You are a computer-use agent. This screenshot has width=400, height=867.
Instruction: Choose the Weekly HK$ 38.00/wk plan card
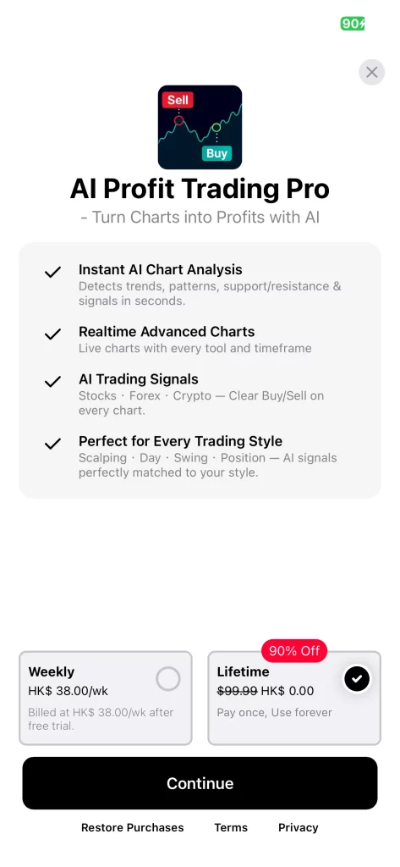pos(106,698)
